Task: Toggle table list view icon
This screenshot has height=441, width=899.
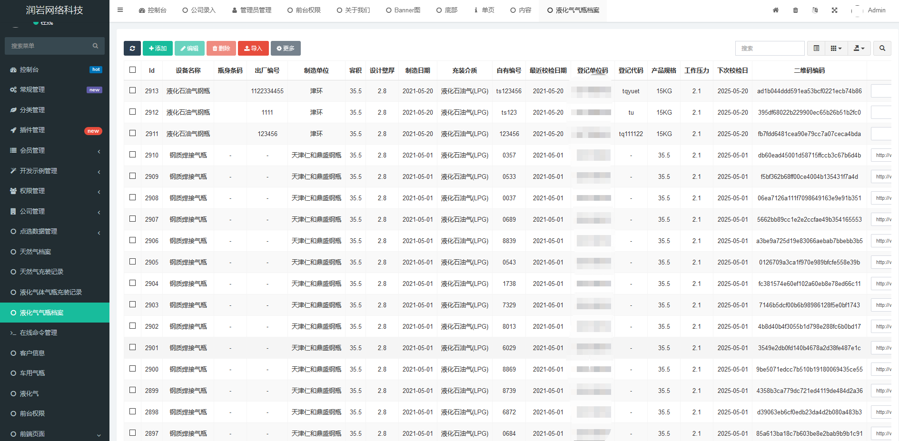Action: [816, 48]
